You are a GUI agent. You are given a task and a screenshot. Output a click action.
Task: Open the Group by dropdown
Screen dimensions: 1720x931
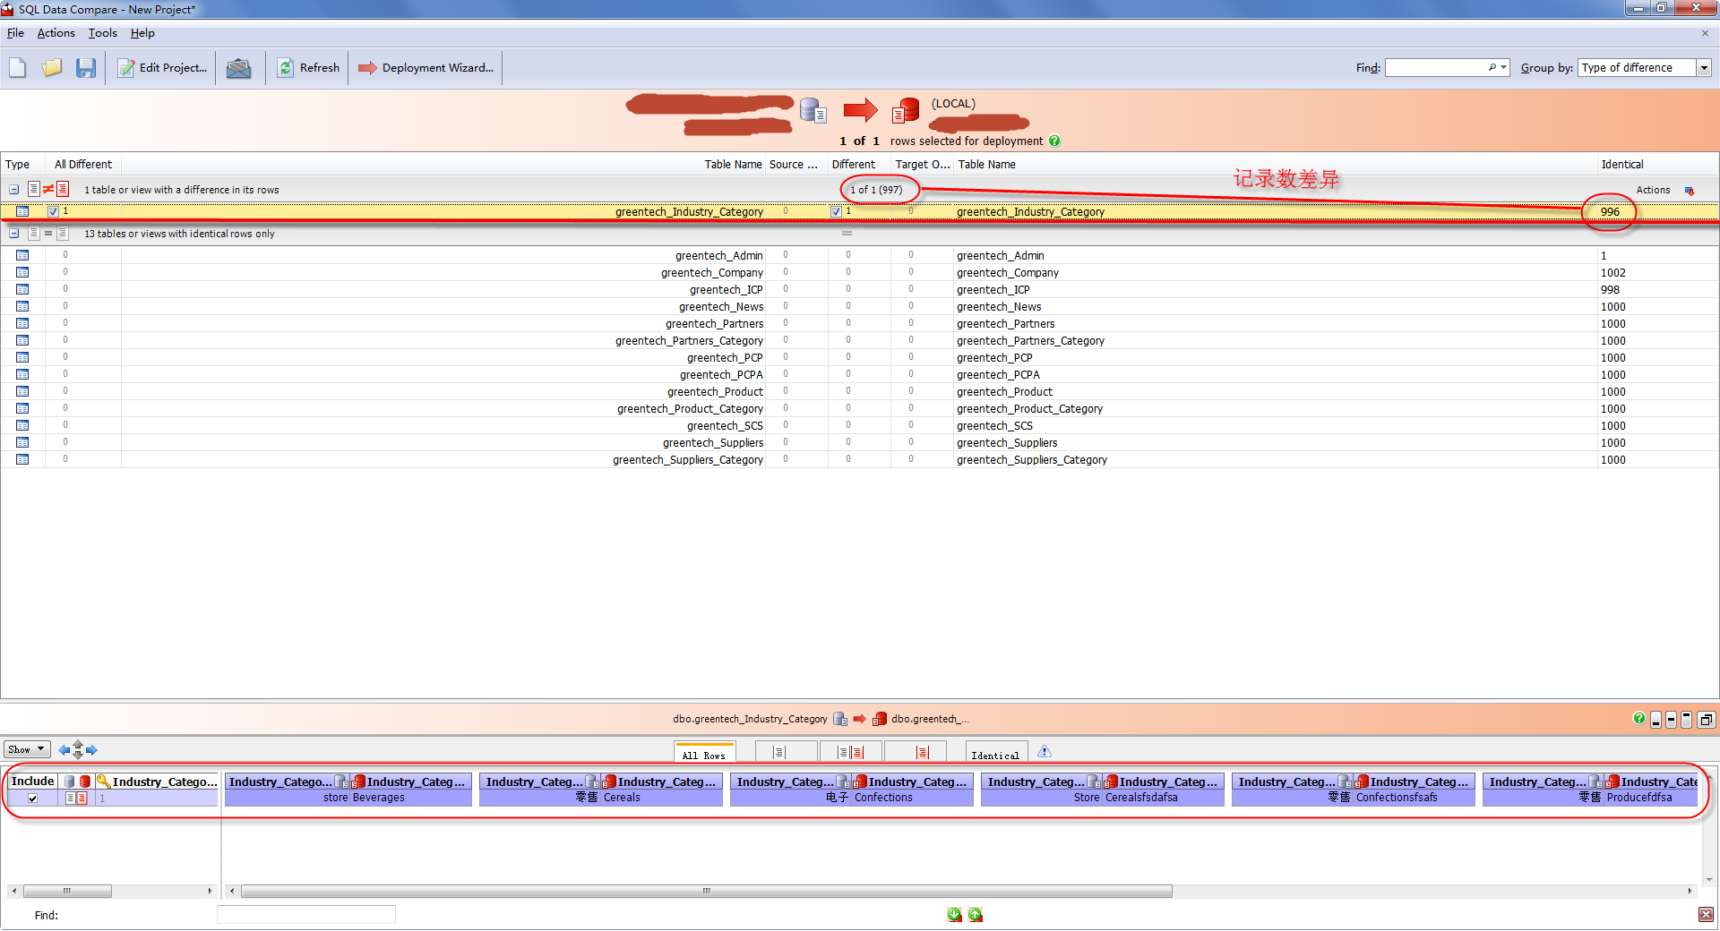coord(1704,67)
